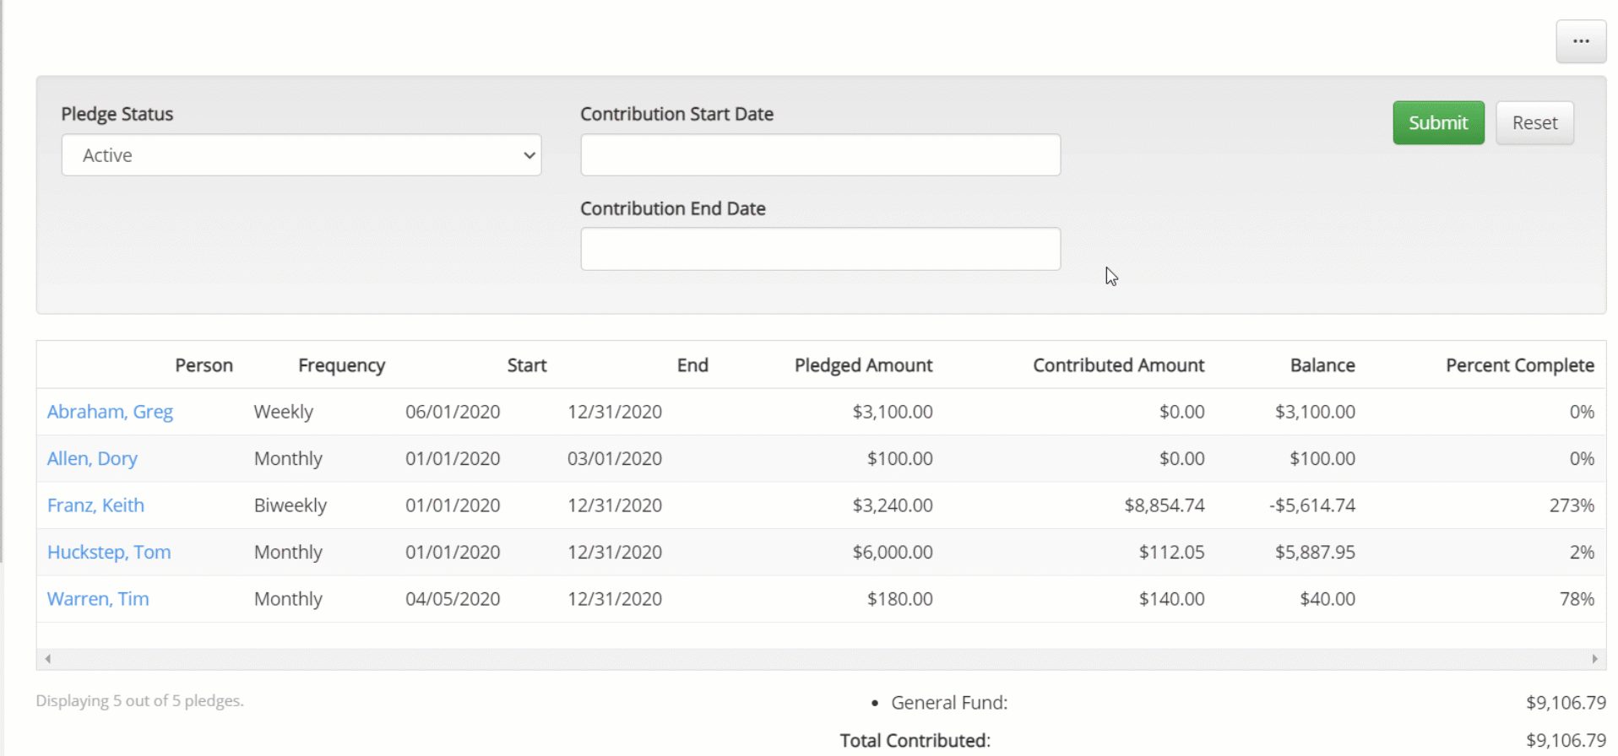This screenshot has height=756, width=1618.
Task: Open Abraham, Greg's person link
Action: pyautogui.click(x=110, y=412)
